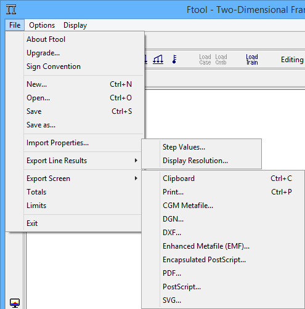Click the Editing label in toolbar
Screen dimensions: 305x309
[x=292, y=60]
